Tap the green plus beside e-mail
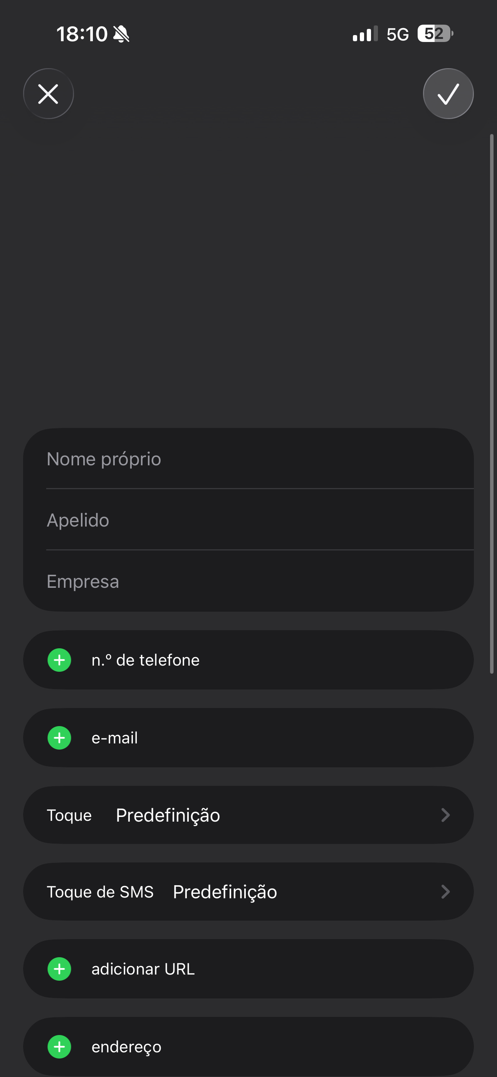This screenshot has height=1077, width=497. pos(59,738)
